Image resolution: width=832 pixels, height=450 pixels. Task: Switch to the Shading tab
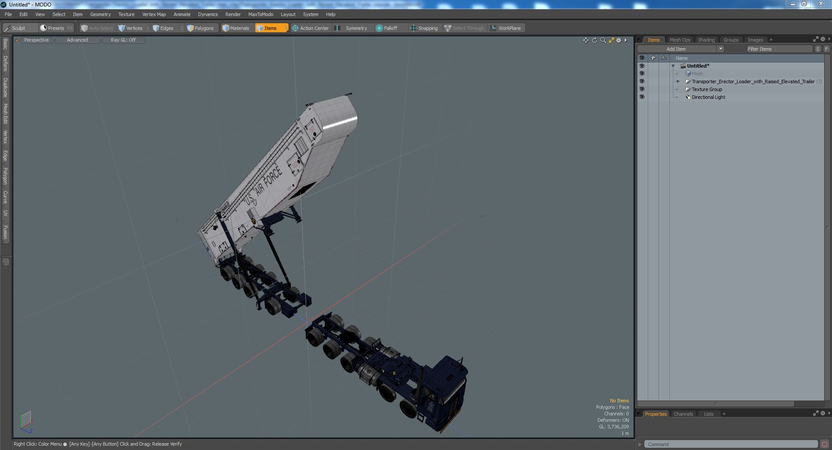(x=706, y=40)
